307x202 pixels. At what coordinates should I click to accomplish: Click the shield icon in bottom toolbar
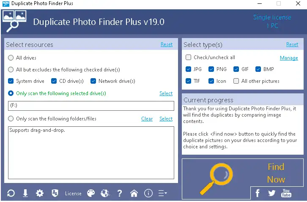coord(54,193)
